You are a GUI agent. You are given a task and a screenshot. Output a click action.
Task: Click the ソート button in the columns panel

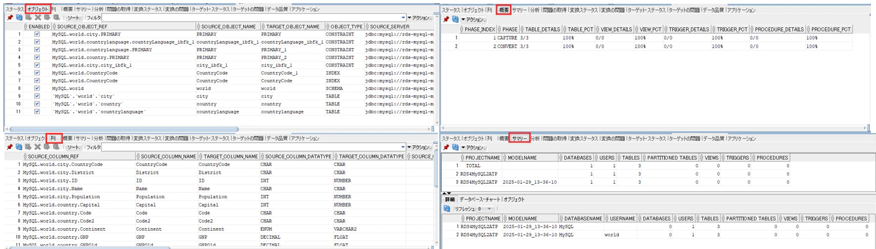point(74,147)
